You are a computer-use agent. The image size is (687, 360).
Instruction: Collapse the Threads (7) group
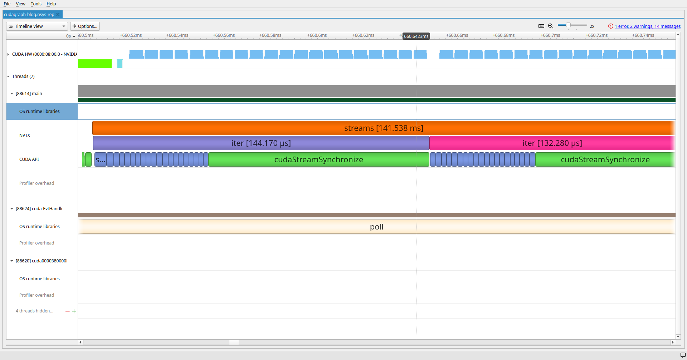[x=8, y=77]
